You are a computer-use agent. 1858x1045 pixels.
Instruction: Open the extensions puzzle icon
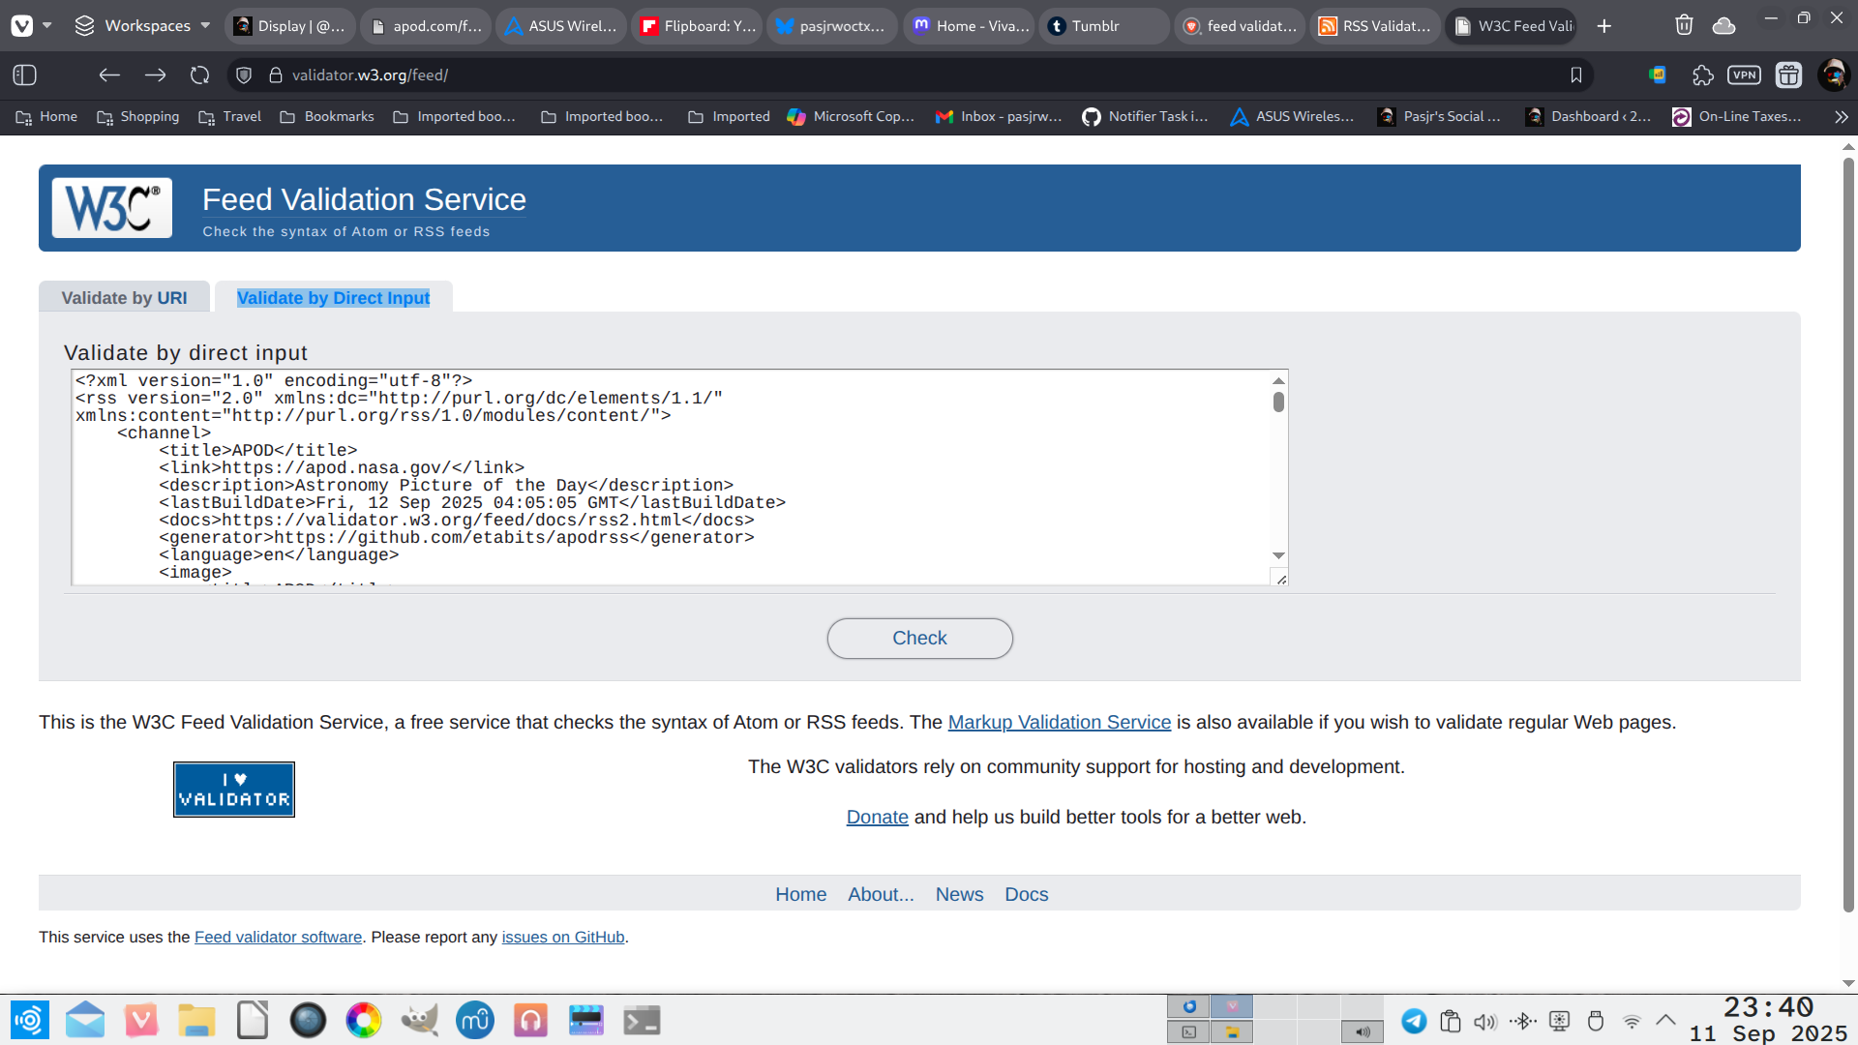tap(1702, 75)
